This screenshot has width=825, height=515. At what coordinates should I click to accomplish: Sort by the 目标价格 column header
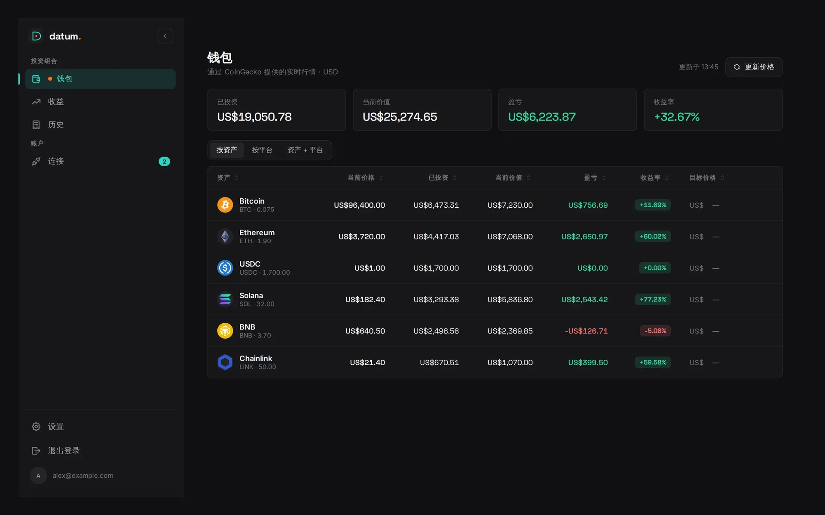point(707,178)
